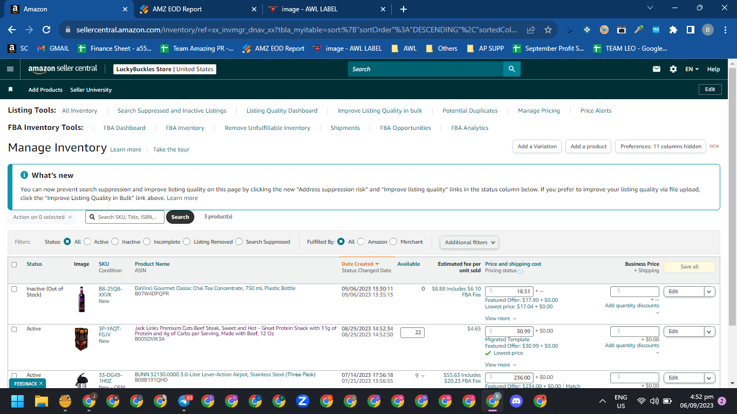Viewport: 737px width, 414px height.
Task: Open Telegram from the taskbar
Action: [184, 401]
